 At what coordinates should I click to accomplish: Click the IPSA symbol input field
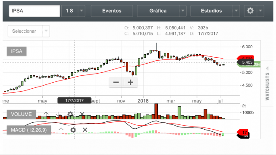(x=34, y=11)
